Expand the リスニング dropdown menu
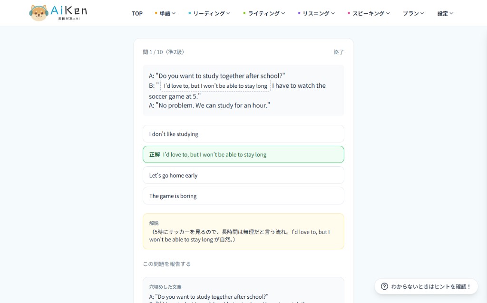Image resolution: width=487 pixels, height=303 pixels. [x=316, y=13]
